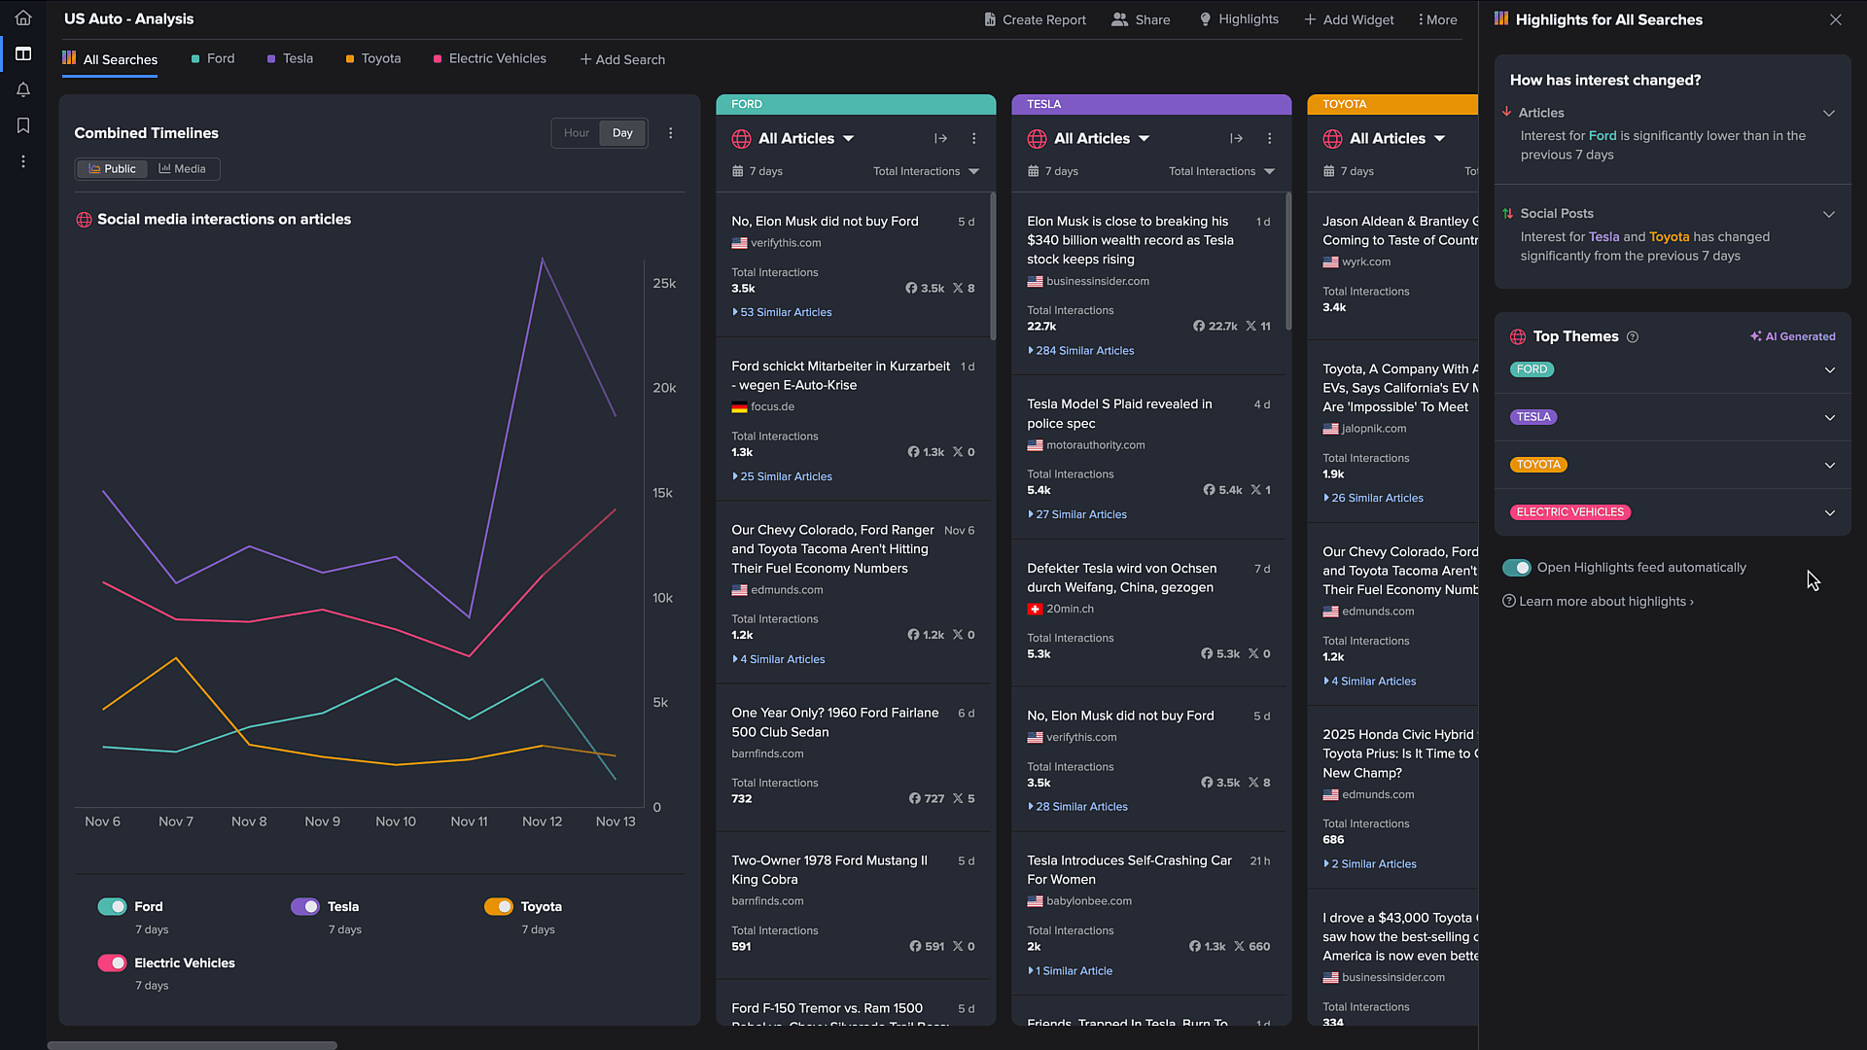Disable Open Highlights feed automatically
Image resolution: width=1867 pixels, height=1050 pixels.
[1516, 568]
